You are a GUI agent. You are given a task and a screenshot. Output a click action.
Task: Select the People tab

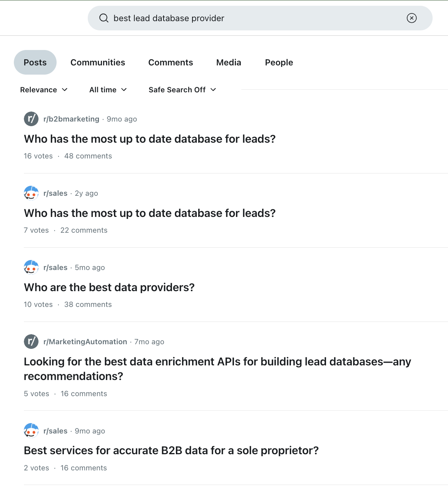[x=279, y=62]
